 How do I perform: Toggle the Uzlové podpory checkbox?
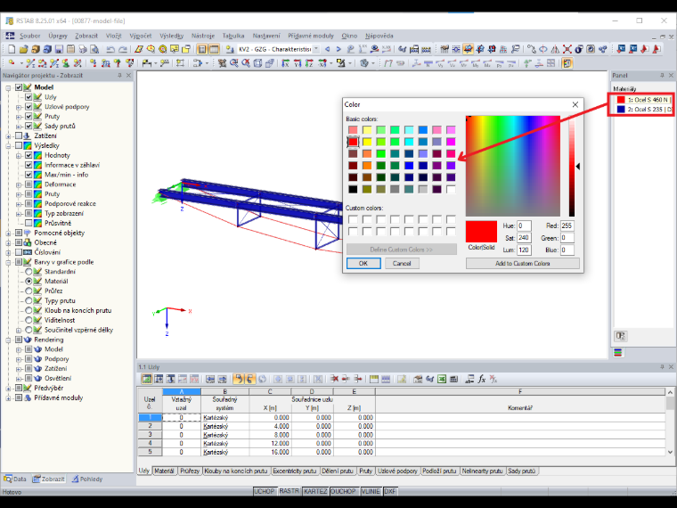tap(29, 107)
